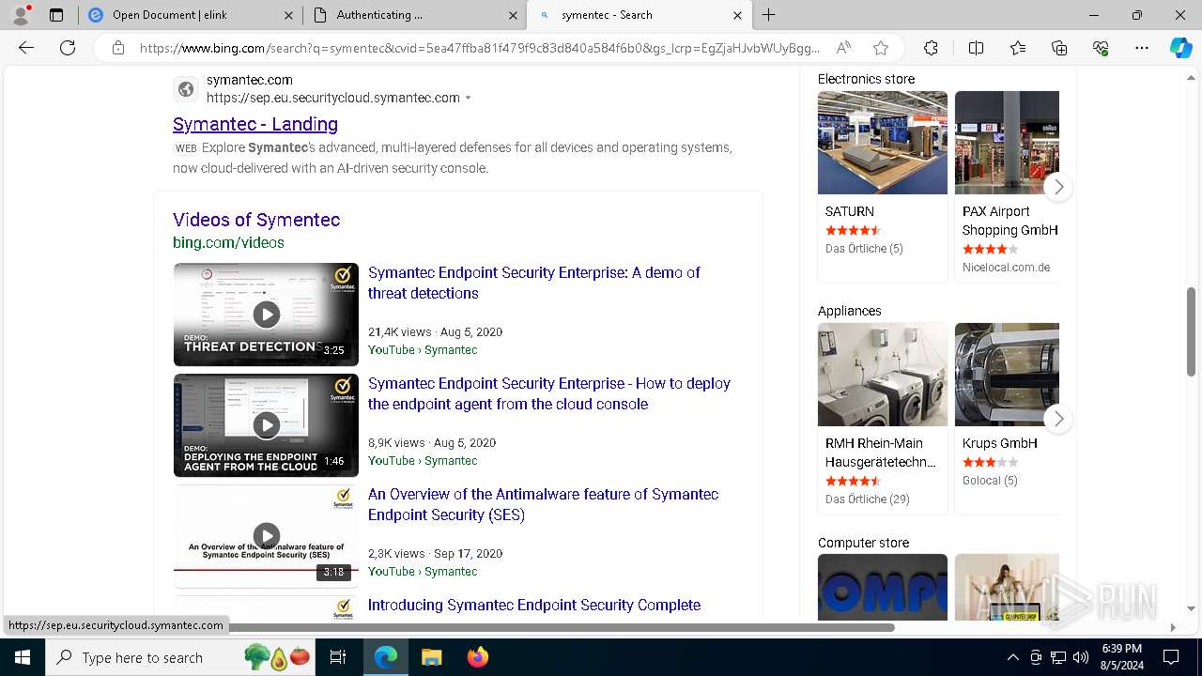Open the bing.com/videos link
This screenshot has height=676, width=1202.
pos(228,242)
